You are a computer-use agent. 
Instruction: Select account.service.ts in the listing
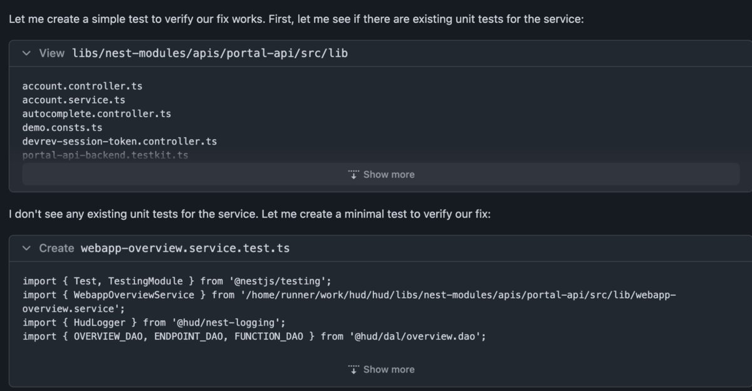pos(74,100)
